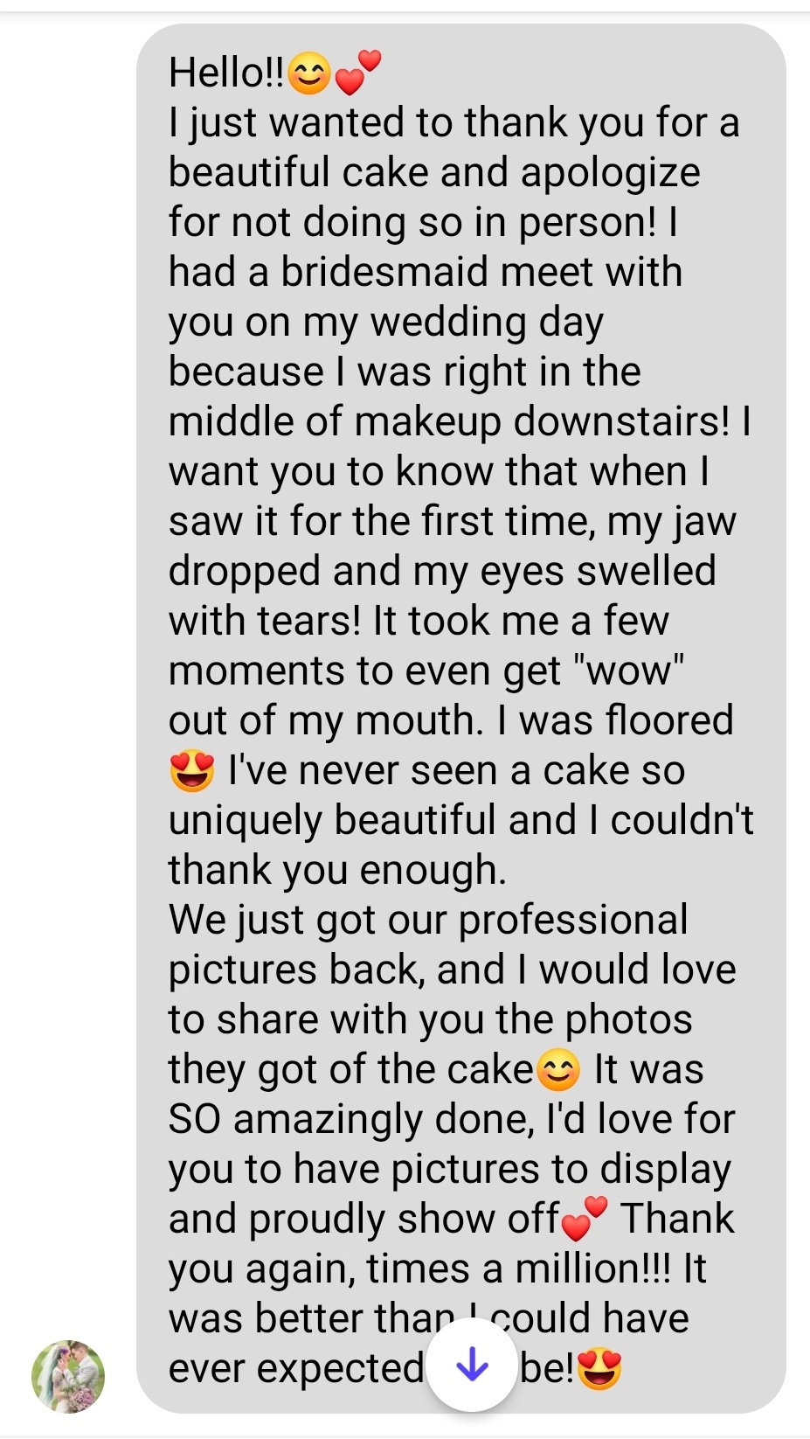This screenshot has height=1439, width=810.
Task: Tap smiling emoji after "of the cake"
Action: [557, 1070]
